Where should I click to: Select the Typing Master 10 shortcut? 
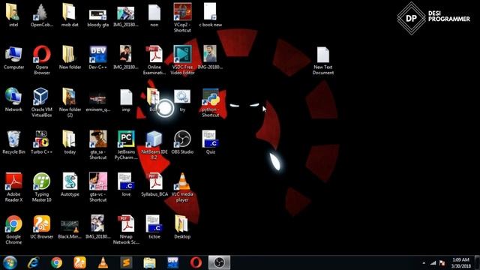(42, 181)
